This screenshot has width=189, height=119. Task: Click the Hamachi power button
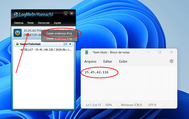[18, 33]
